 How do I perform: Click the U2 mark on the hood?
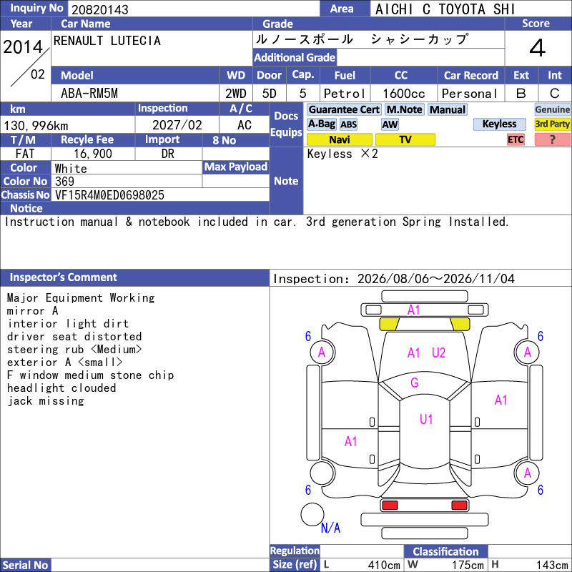pyautogui.click(x=438, y=352)
